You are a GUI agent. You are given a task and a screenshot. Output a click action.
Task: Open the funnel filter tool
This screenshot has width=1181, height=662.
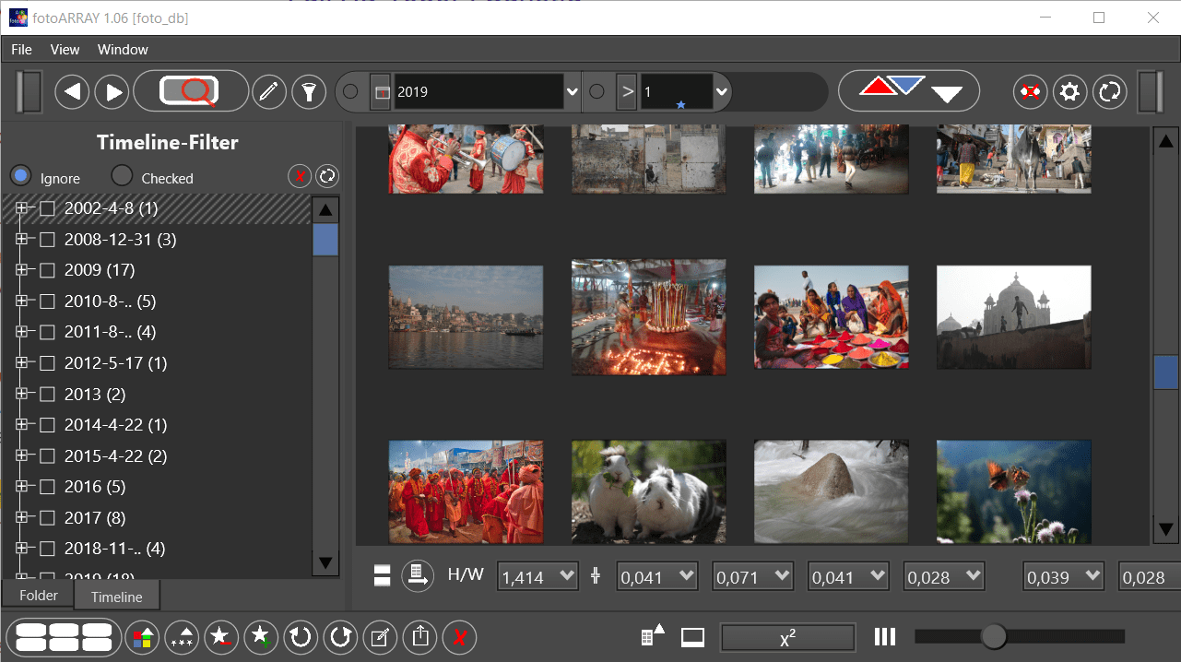pyautogui.click(x=310, y=91)
